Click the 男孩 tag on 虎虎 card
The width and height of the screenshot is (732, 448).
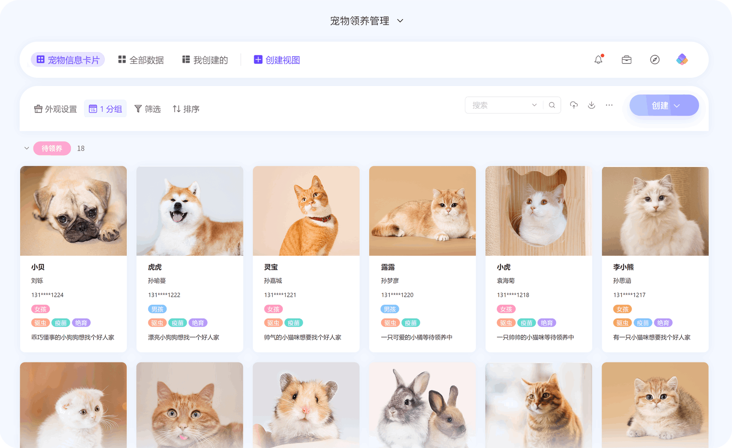[157, 309]
